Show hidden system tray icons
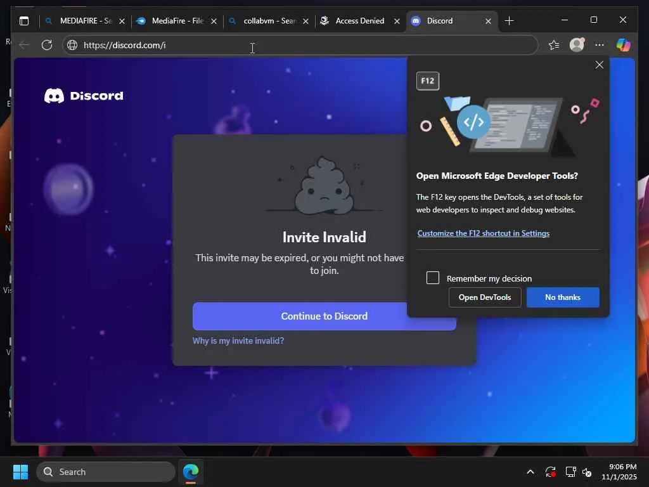 click(x=530, y=472)
